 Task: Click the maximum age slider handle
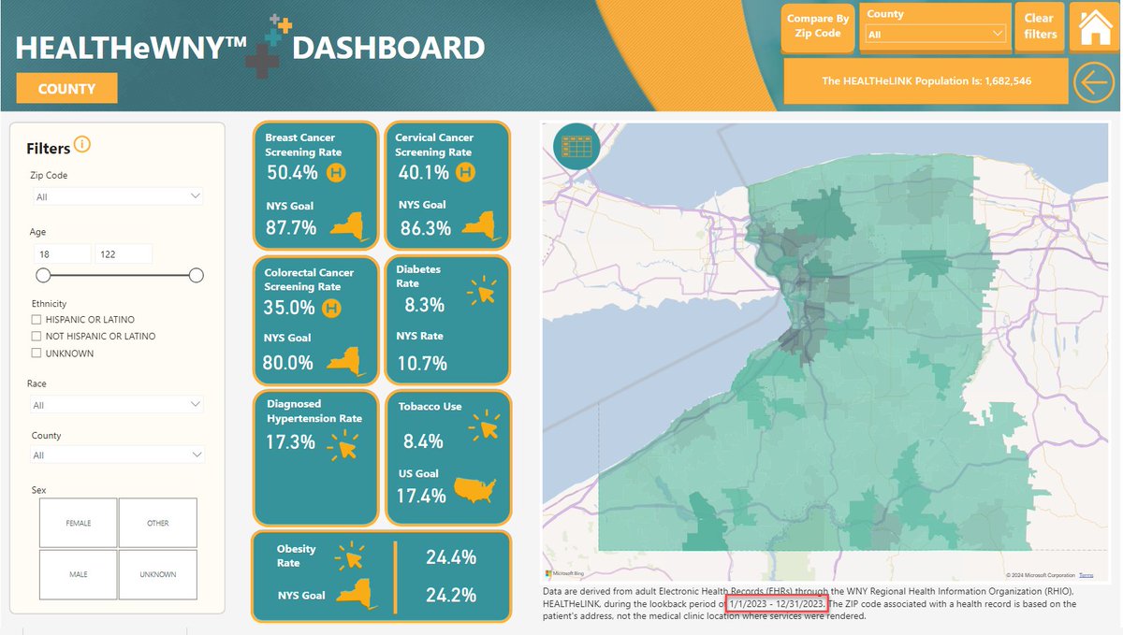click(196, 275)
